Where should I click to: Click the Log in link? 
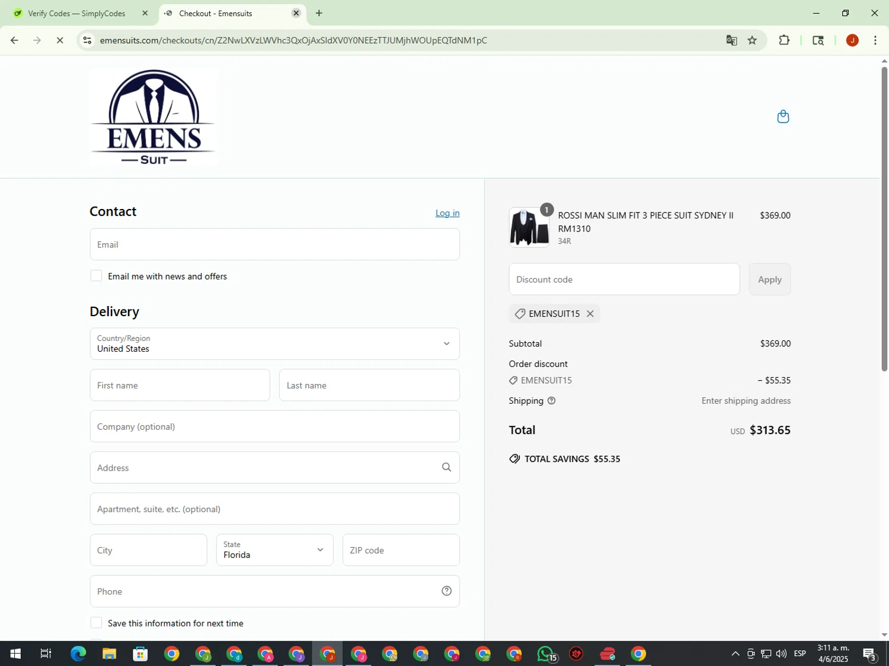447,213
